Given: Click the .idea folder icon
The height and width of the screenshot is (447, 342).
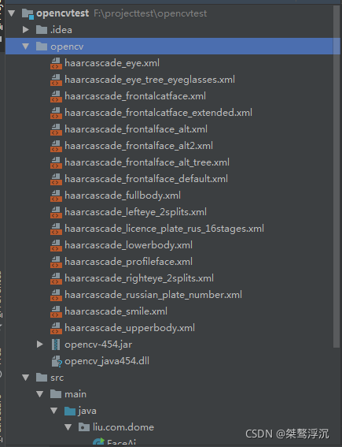Looking at the screenshot, I should point(42,30).
